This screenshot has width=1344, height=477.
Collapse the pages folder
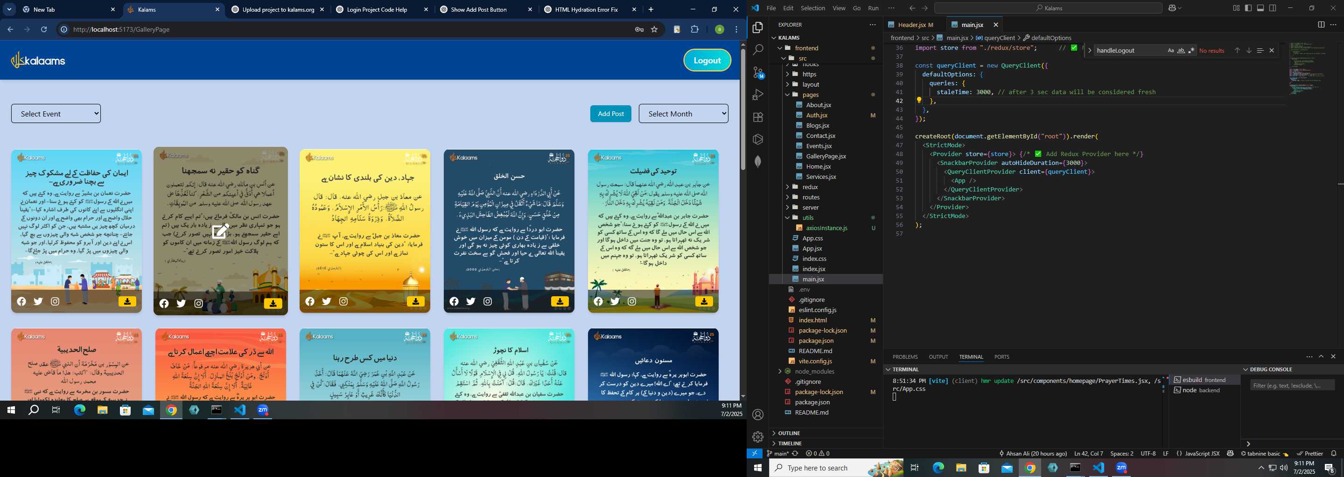(x=787, y=95)
